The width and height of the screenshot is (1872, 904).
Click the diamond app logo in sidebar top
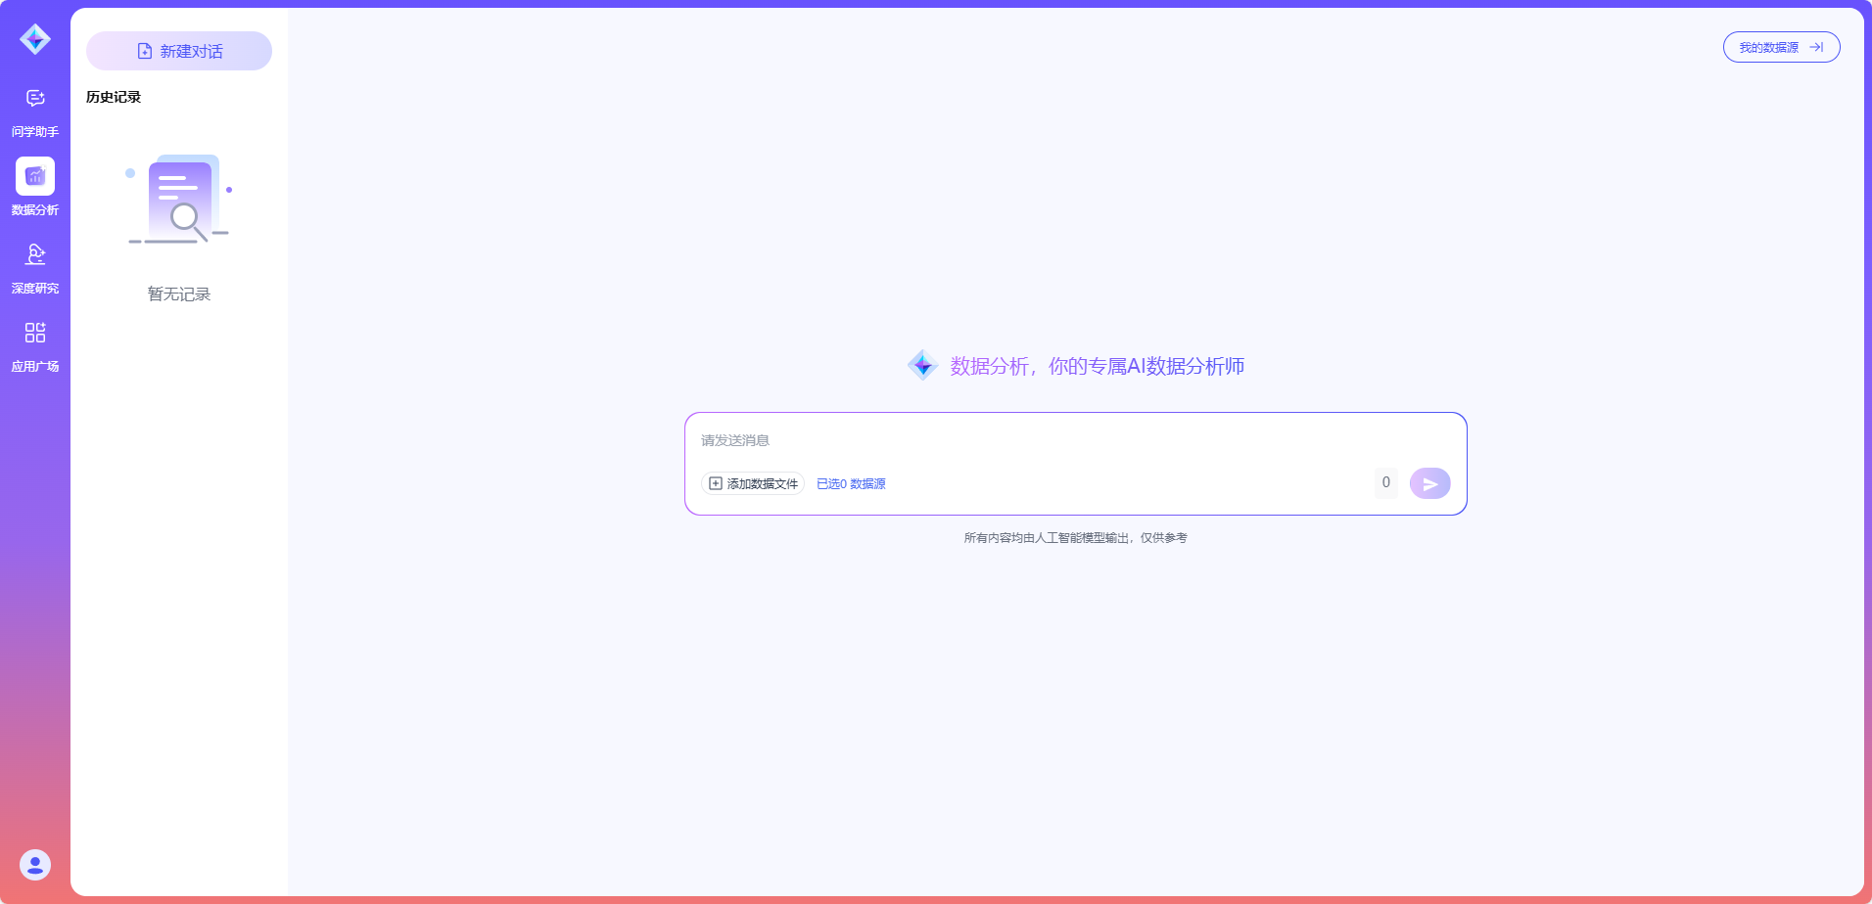(x=35, y=39)
